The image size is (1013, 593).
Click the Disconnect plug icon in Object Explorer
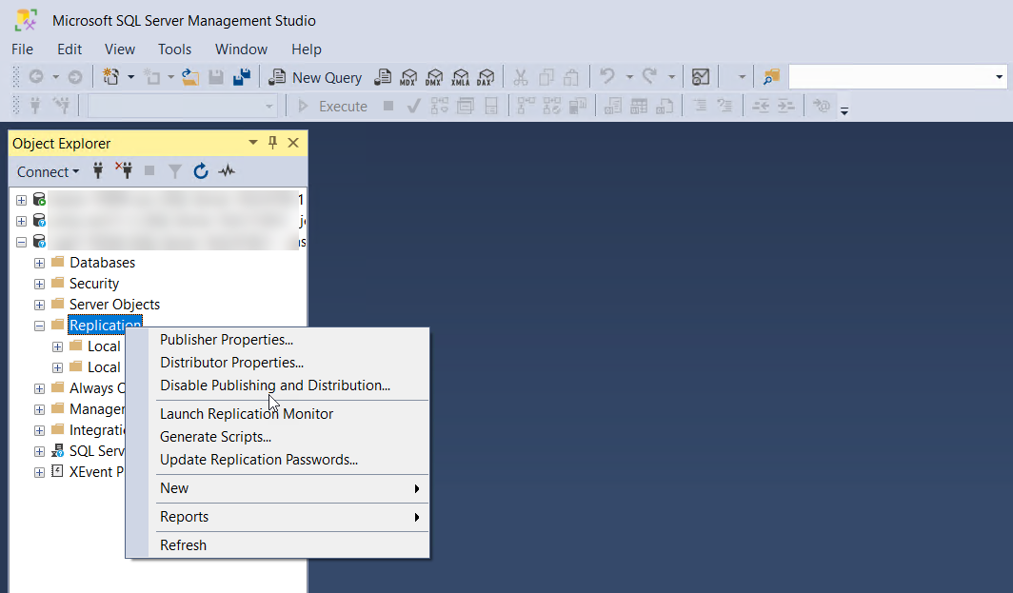pyautogui.click(x=124, y=170)
